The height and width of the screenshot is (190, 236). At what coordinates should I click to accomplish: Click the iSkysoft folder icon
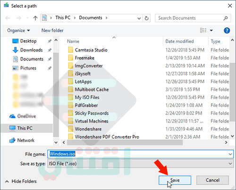(x=70, y=74)
